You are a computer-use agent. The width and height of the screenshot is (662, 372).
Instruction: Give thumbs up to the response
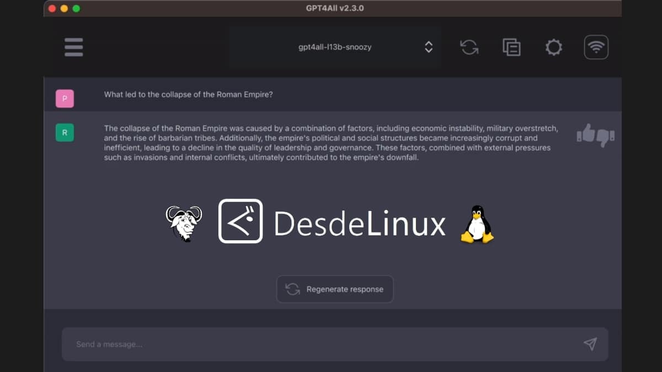(x=586, y=133)
